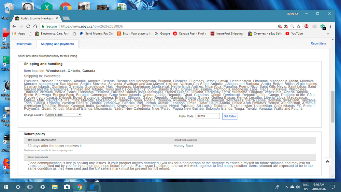Click the Chrome icon on the taskbar
This screenshot has height=192, width=341.
click(x=80, y=187)
